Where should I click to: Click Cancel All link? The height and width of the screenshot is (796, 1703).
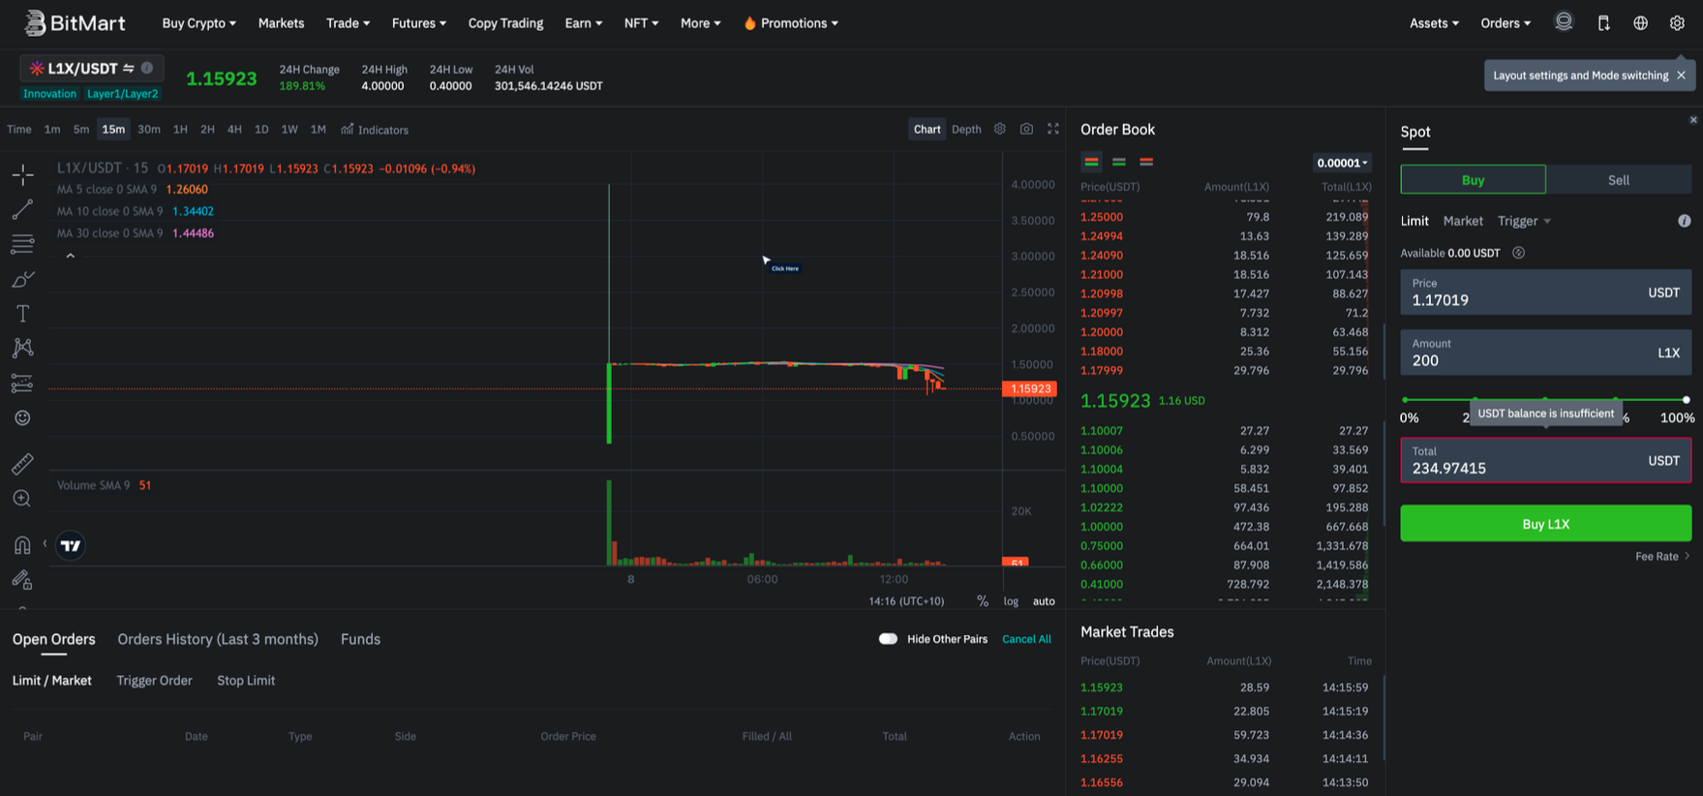tap(1026, 639)
